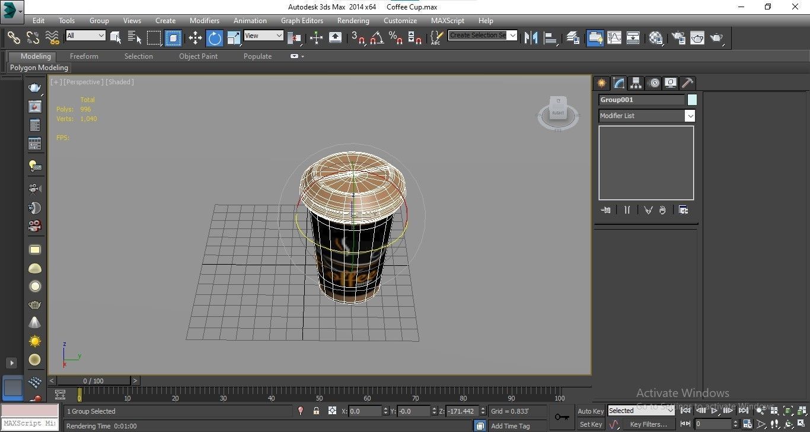Screen dimensions: 810x432
Task: Activate the Select Object tool
Action: [x=116, y=37]
